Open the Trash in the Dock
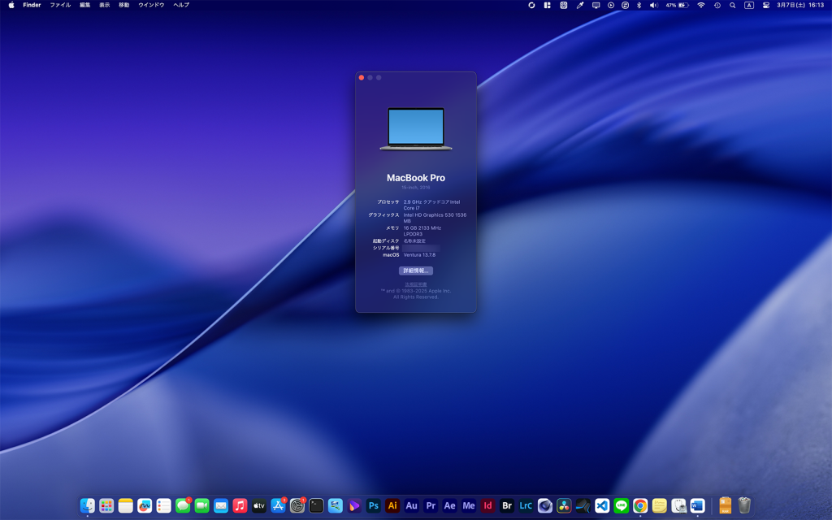832x520 pixels. (x=744, y=505)
